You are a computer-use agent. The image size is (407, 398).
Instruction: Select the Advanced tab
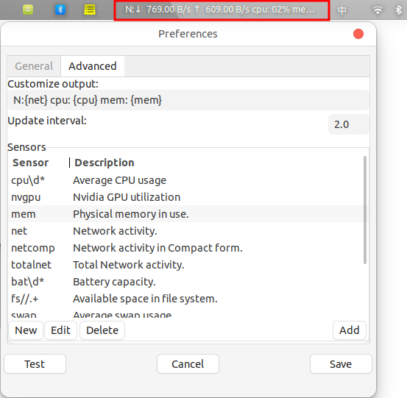pos(93,66)
